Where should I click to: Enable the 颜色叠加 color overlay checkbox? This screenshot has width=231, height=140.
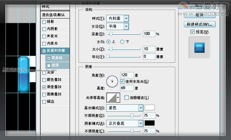tap(44, 80)
